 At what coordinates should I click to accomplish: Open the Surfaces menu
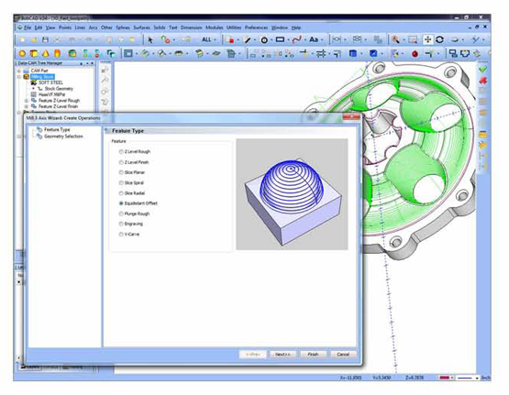(142, 27)
